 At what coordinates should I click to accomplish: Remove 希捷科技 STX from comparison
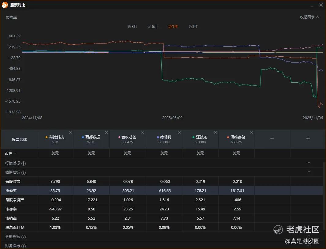pos(70,133)
